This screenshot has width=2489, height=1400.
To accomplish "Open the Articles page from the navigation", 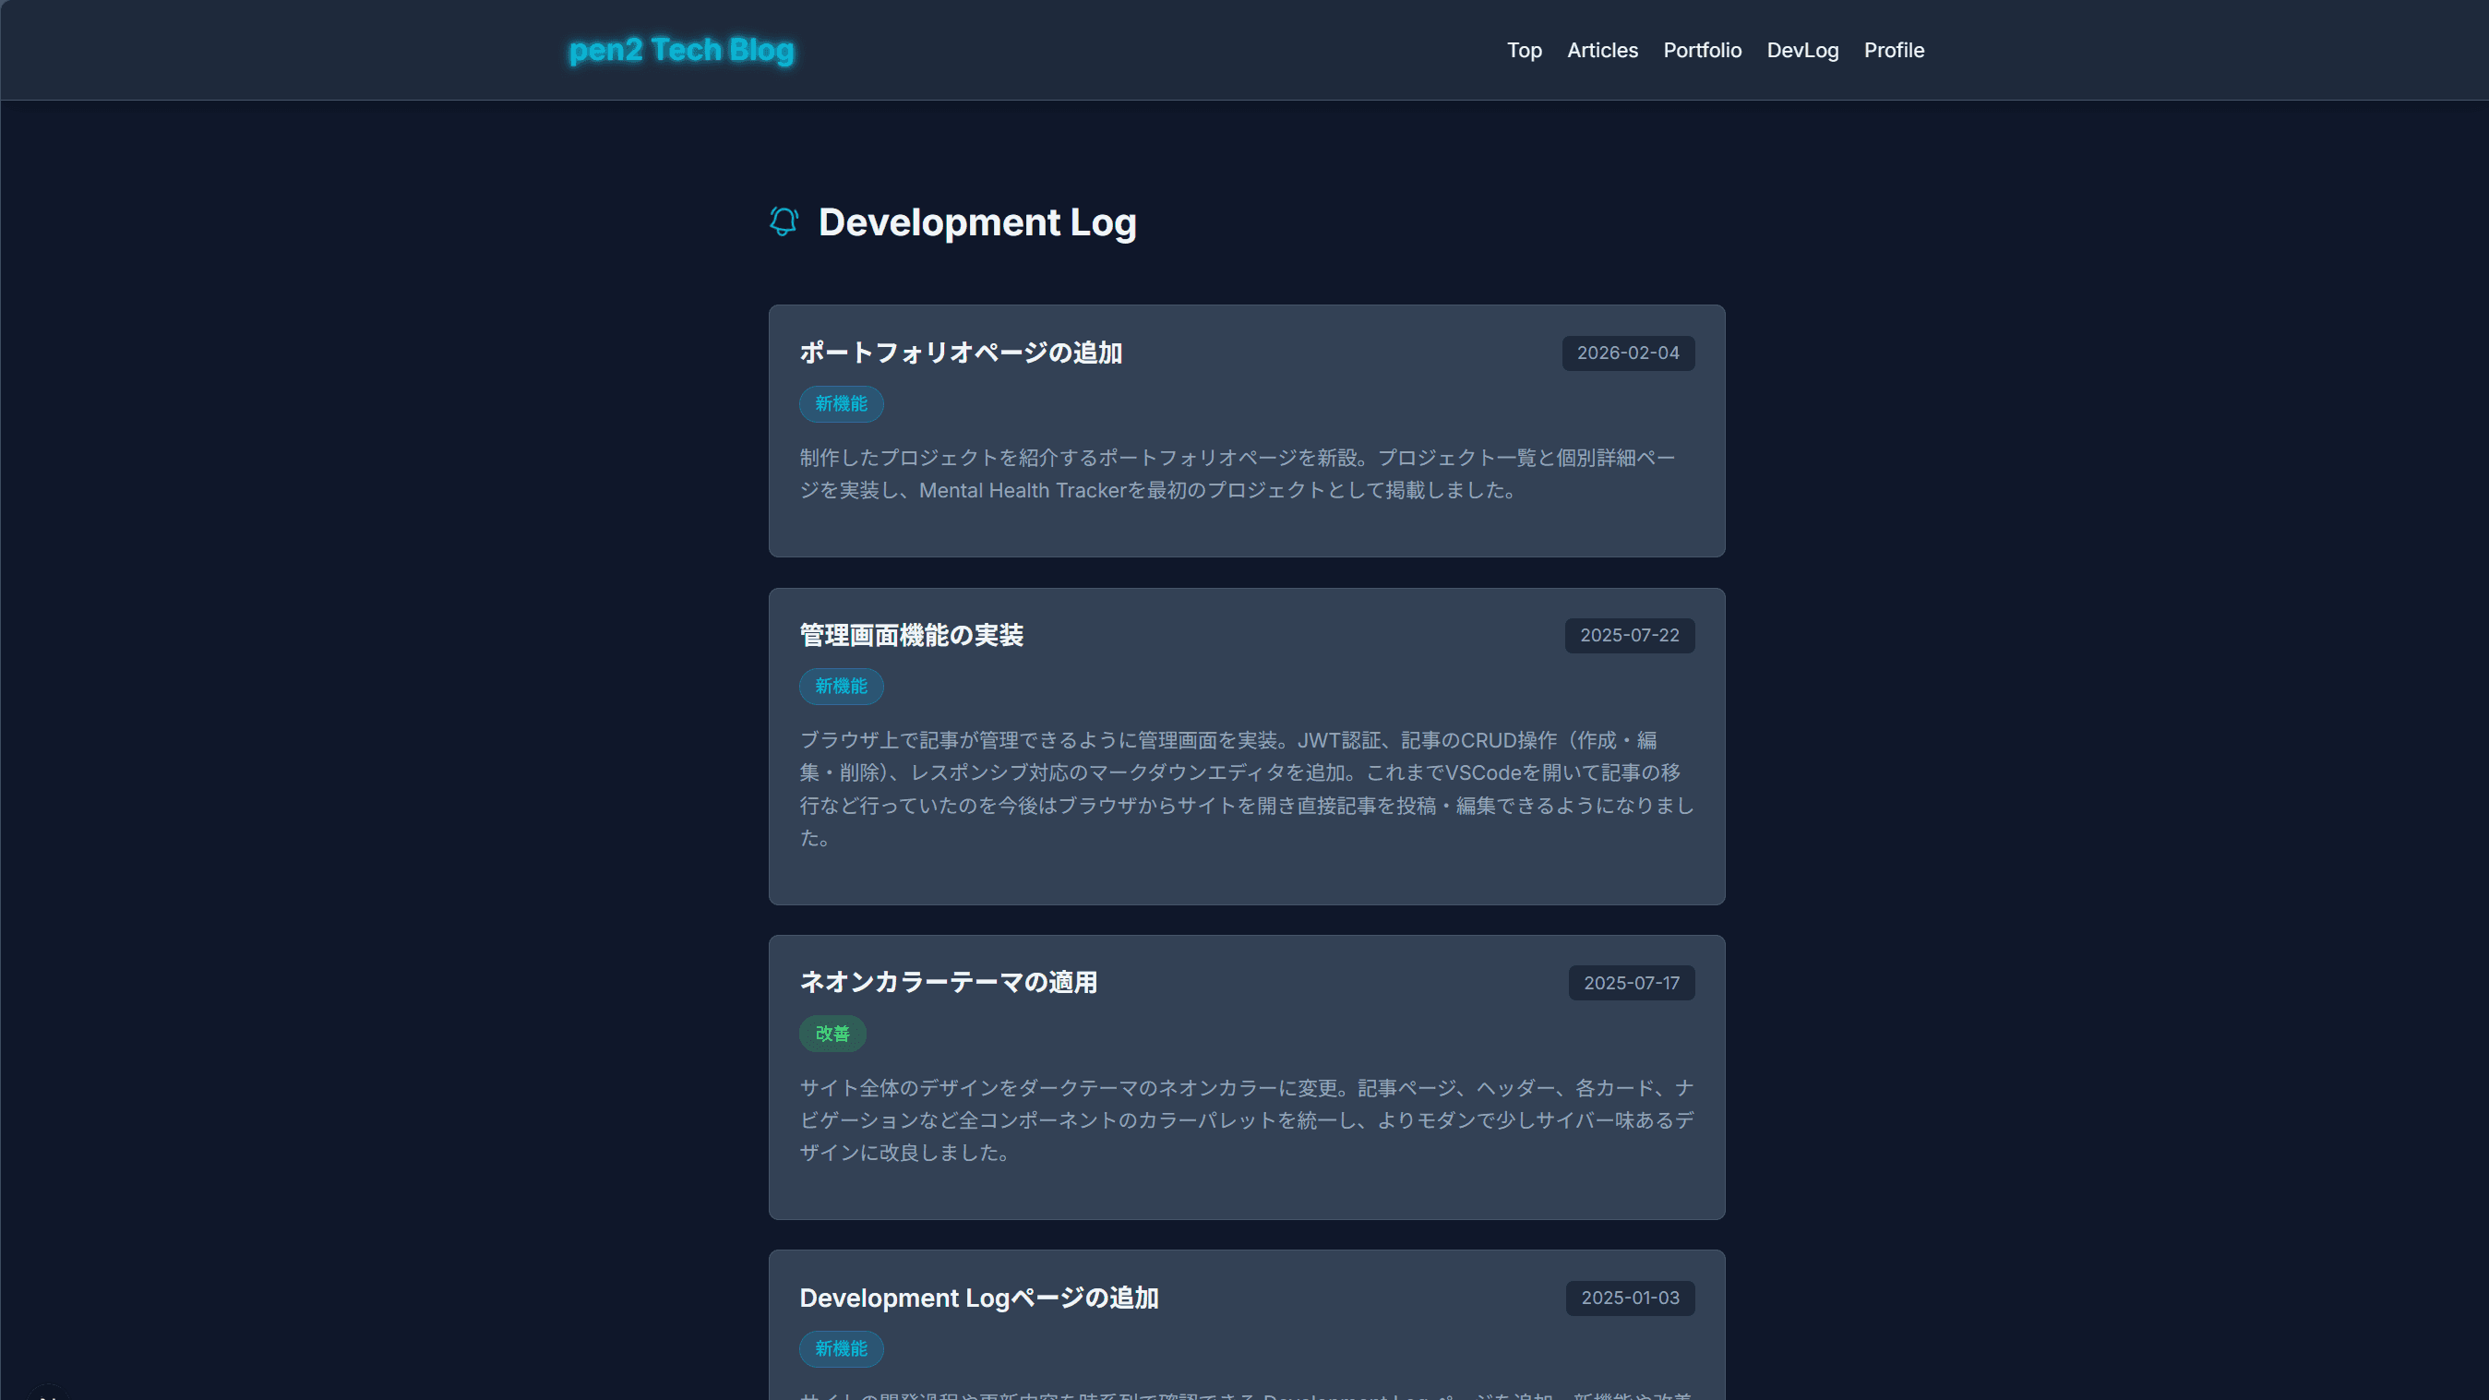I will pyautogui.click(x=1602, y=49).
